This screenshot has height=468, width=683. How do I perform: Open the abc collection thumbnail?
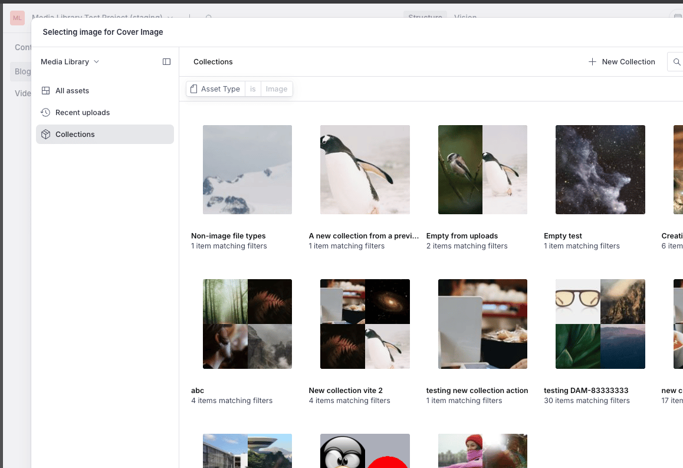pyautogui.click(x=247, y=324)
